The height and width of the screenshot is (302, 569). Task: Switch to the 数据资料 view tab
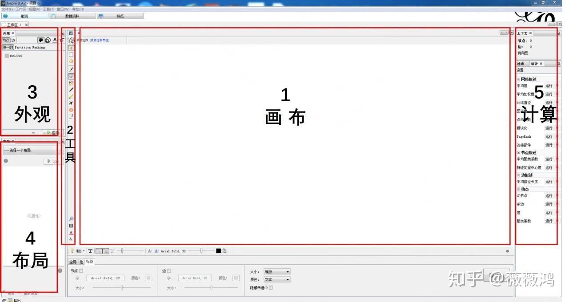pyautogui.click(x=72, y=16)
